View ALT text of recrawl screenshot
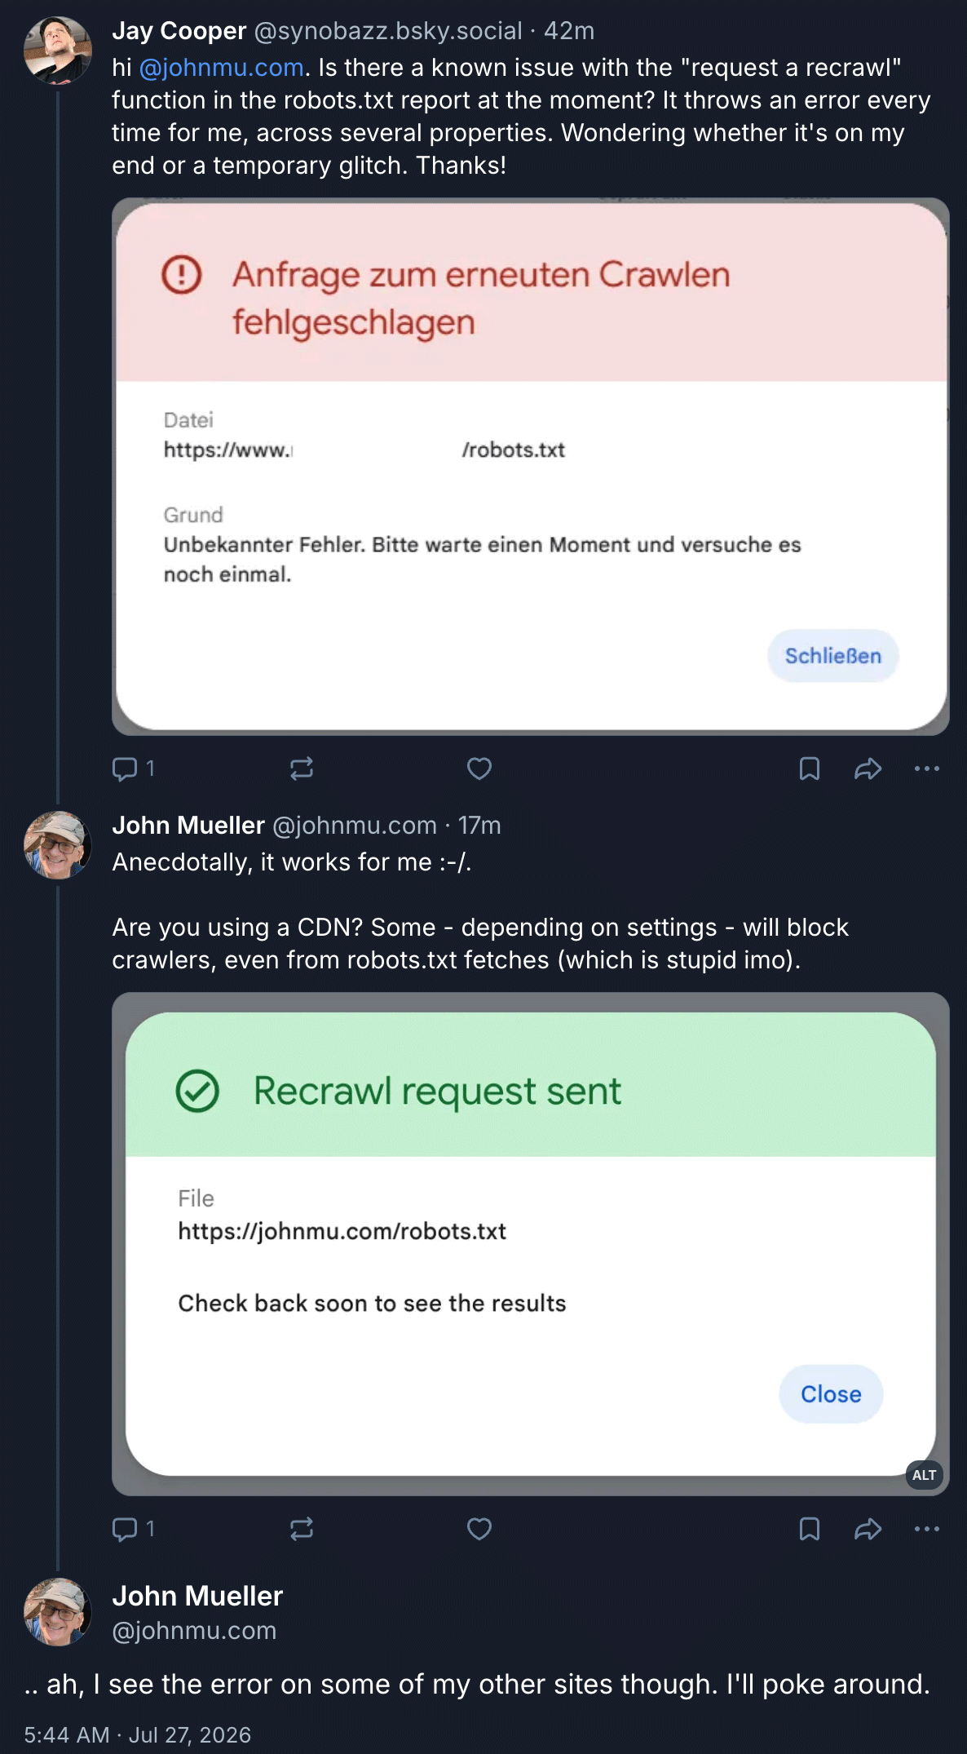 (x=924, y=1475)
